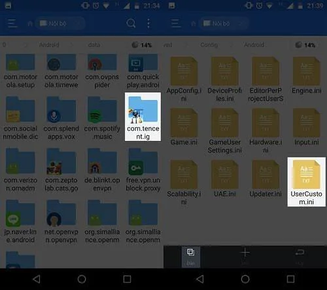
Task: Tap the home icon in left screen
Action: pyautogui.click(x=30, y=24)
